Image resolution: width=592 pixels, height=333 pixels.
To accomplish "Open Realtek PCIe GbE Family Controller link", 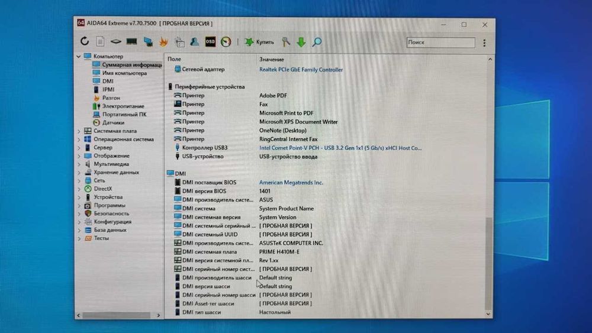I will (301, 70).
